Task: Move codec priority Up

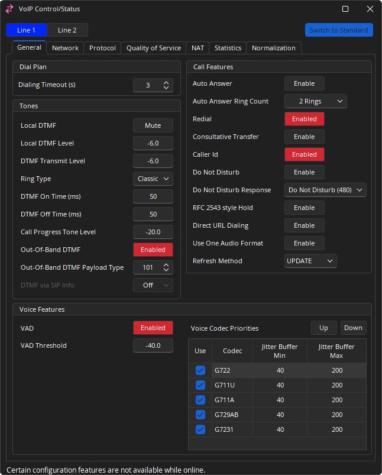Action: tap(323, 328)
